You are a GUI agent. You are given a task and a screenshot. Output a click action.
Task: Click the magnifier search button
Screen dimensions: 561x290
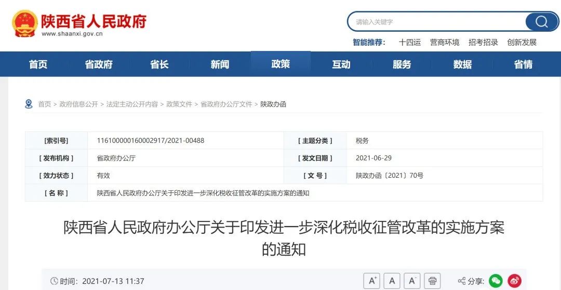pos(542,22)
